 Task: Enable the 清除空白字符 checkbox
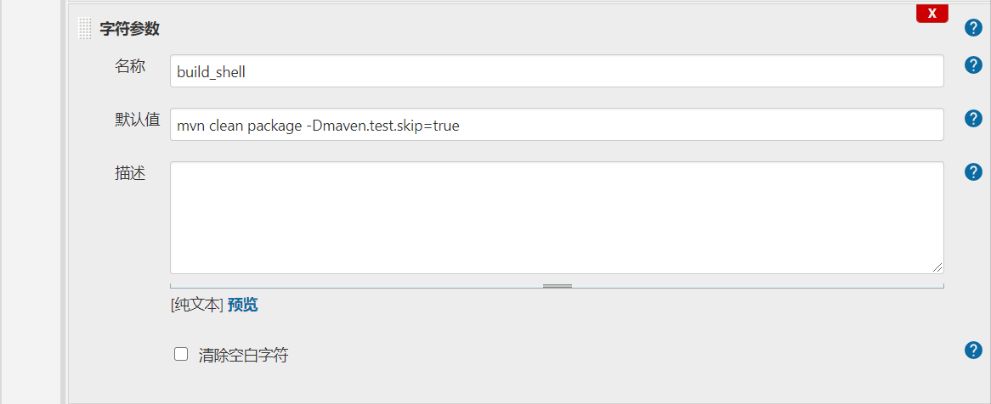[181, 354]
